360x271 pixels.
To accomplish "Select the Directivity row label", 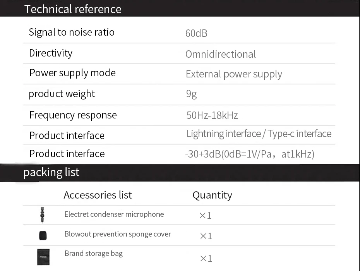I will 51,53.
